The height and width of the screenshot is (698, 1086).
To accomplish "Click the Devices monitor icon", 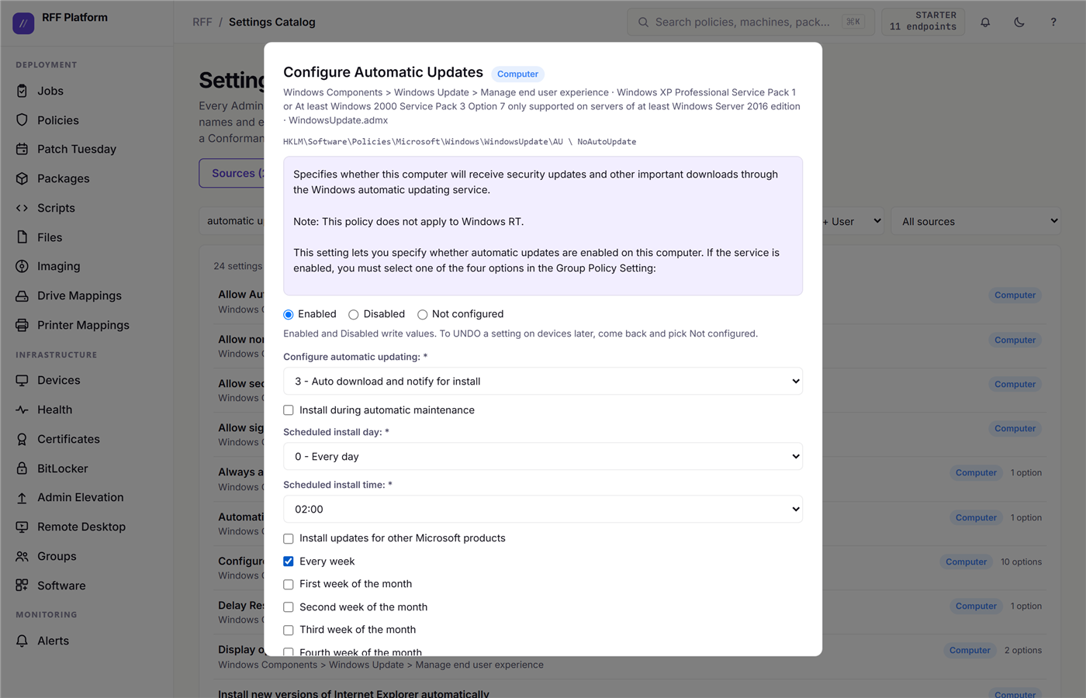I will pos(22,380).
